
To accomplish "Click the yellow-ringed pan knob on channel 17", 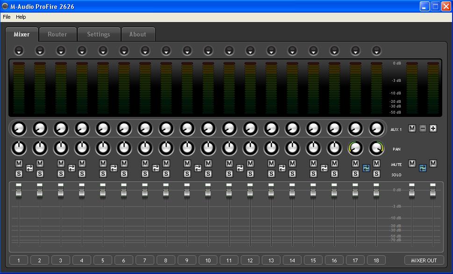I will pyautogui.click(x=355, y=148).
